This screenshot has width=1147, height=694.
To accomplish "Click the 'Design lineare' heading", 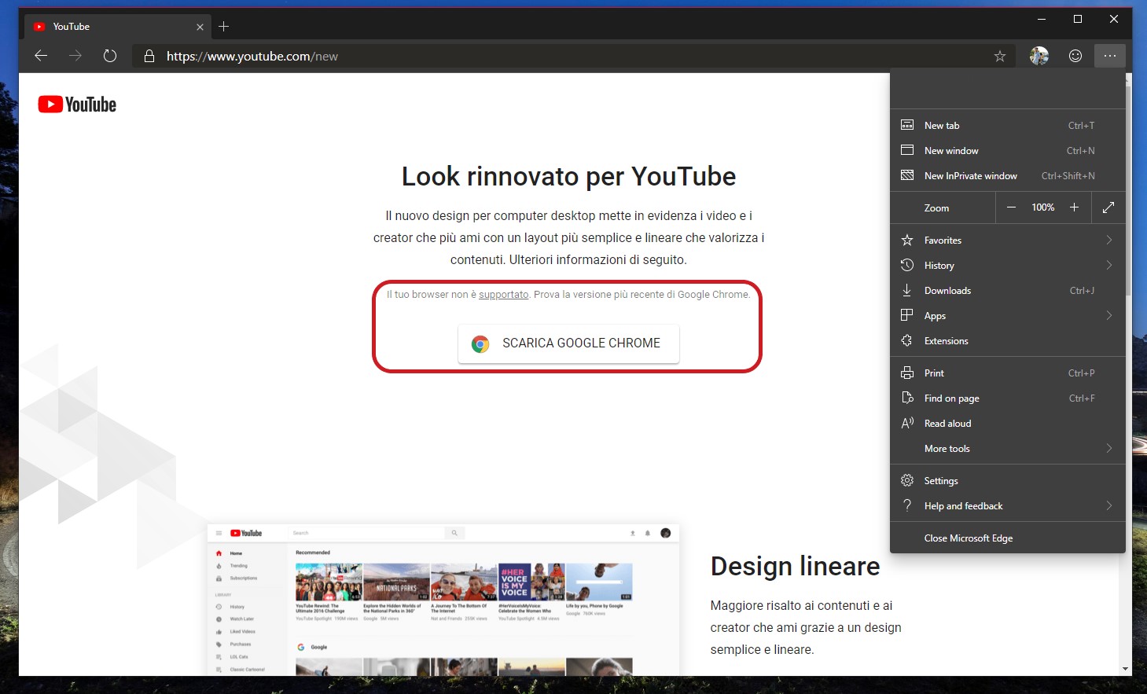I will [x=795, y=567].
